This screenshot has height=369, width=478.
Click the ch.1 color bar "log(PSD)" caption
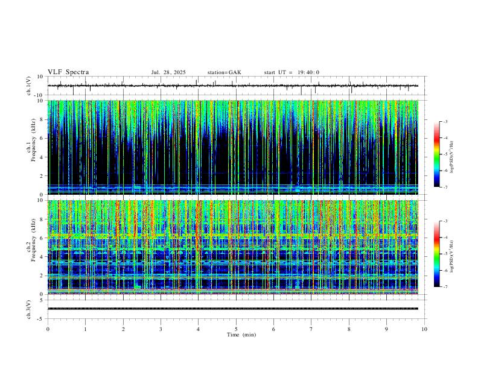[452, 157]
